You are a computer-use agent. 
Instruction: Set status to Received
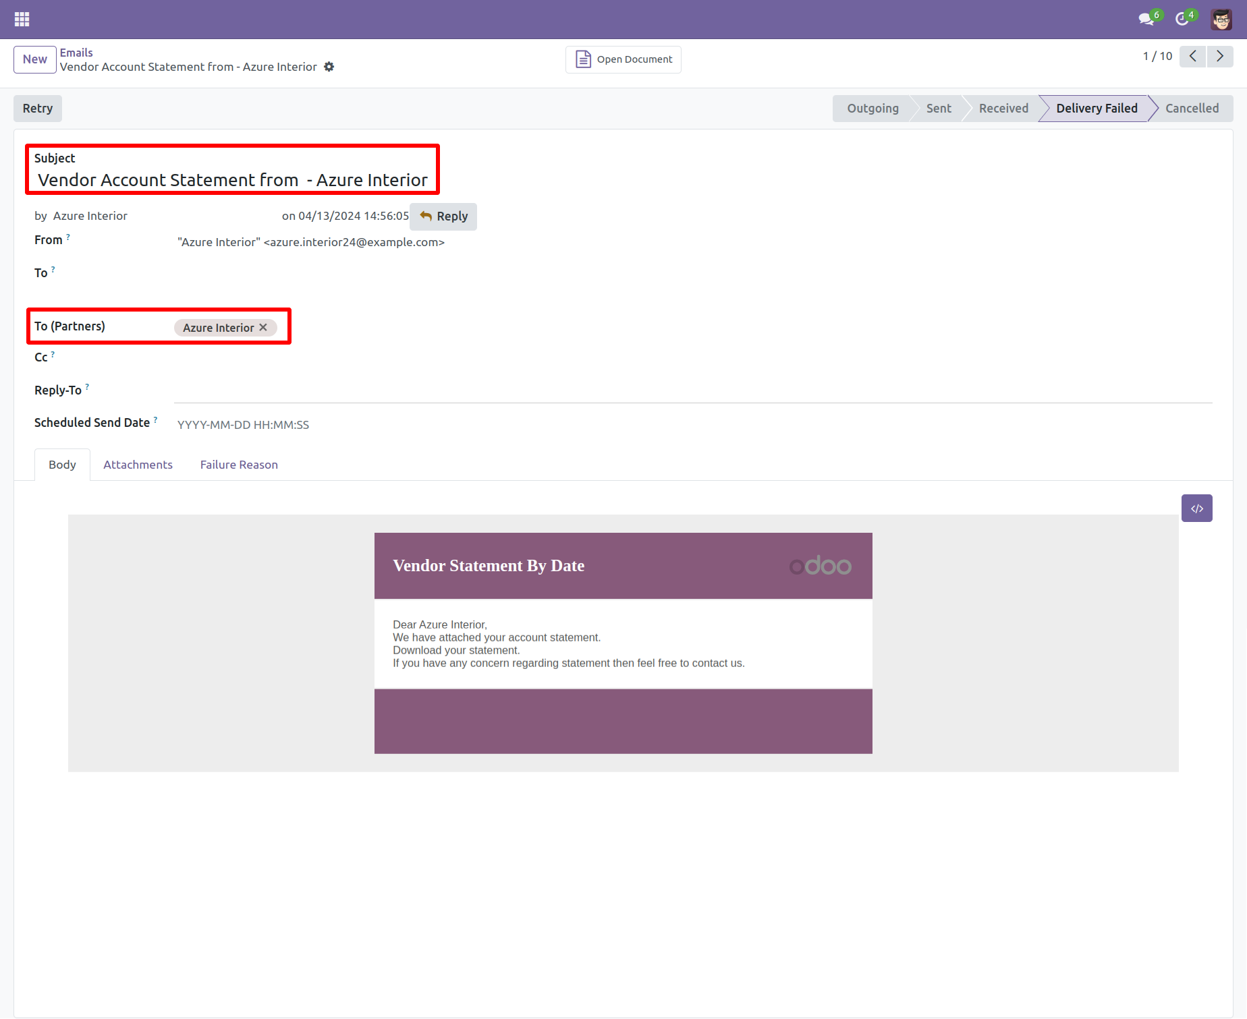(1003, 109)
